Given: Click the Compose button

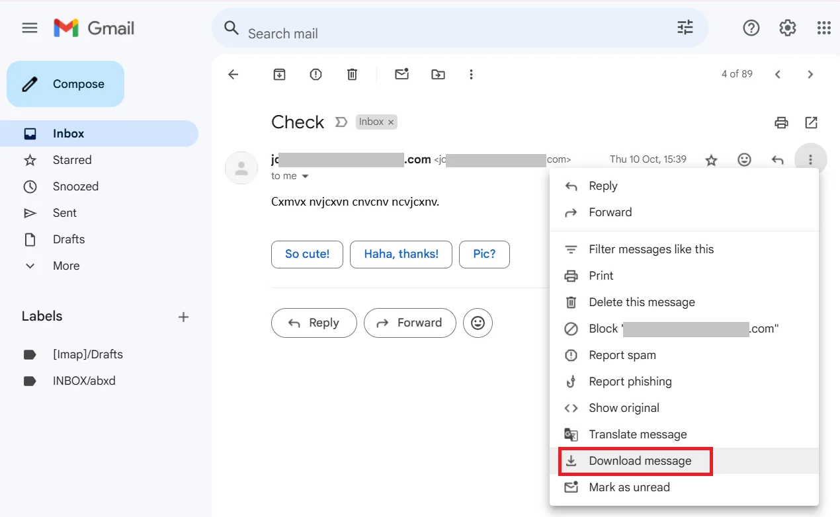Looking at the screenshot, I should click(65, 84).
